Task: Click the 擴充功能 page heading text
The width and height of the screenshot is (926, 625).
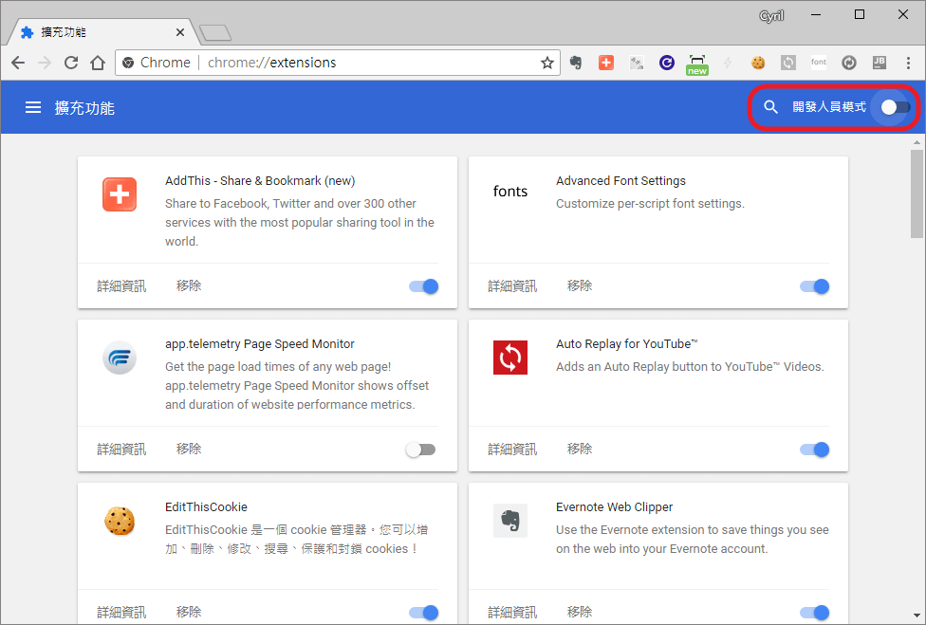Action: point(84,108)
